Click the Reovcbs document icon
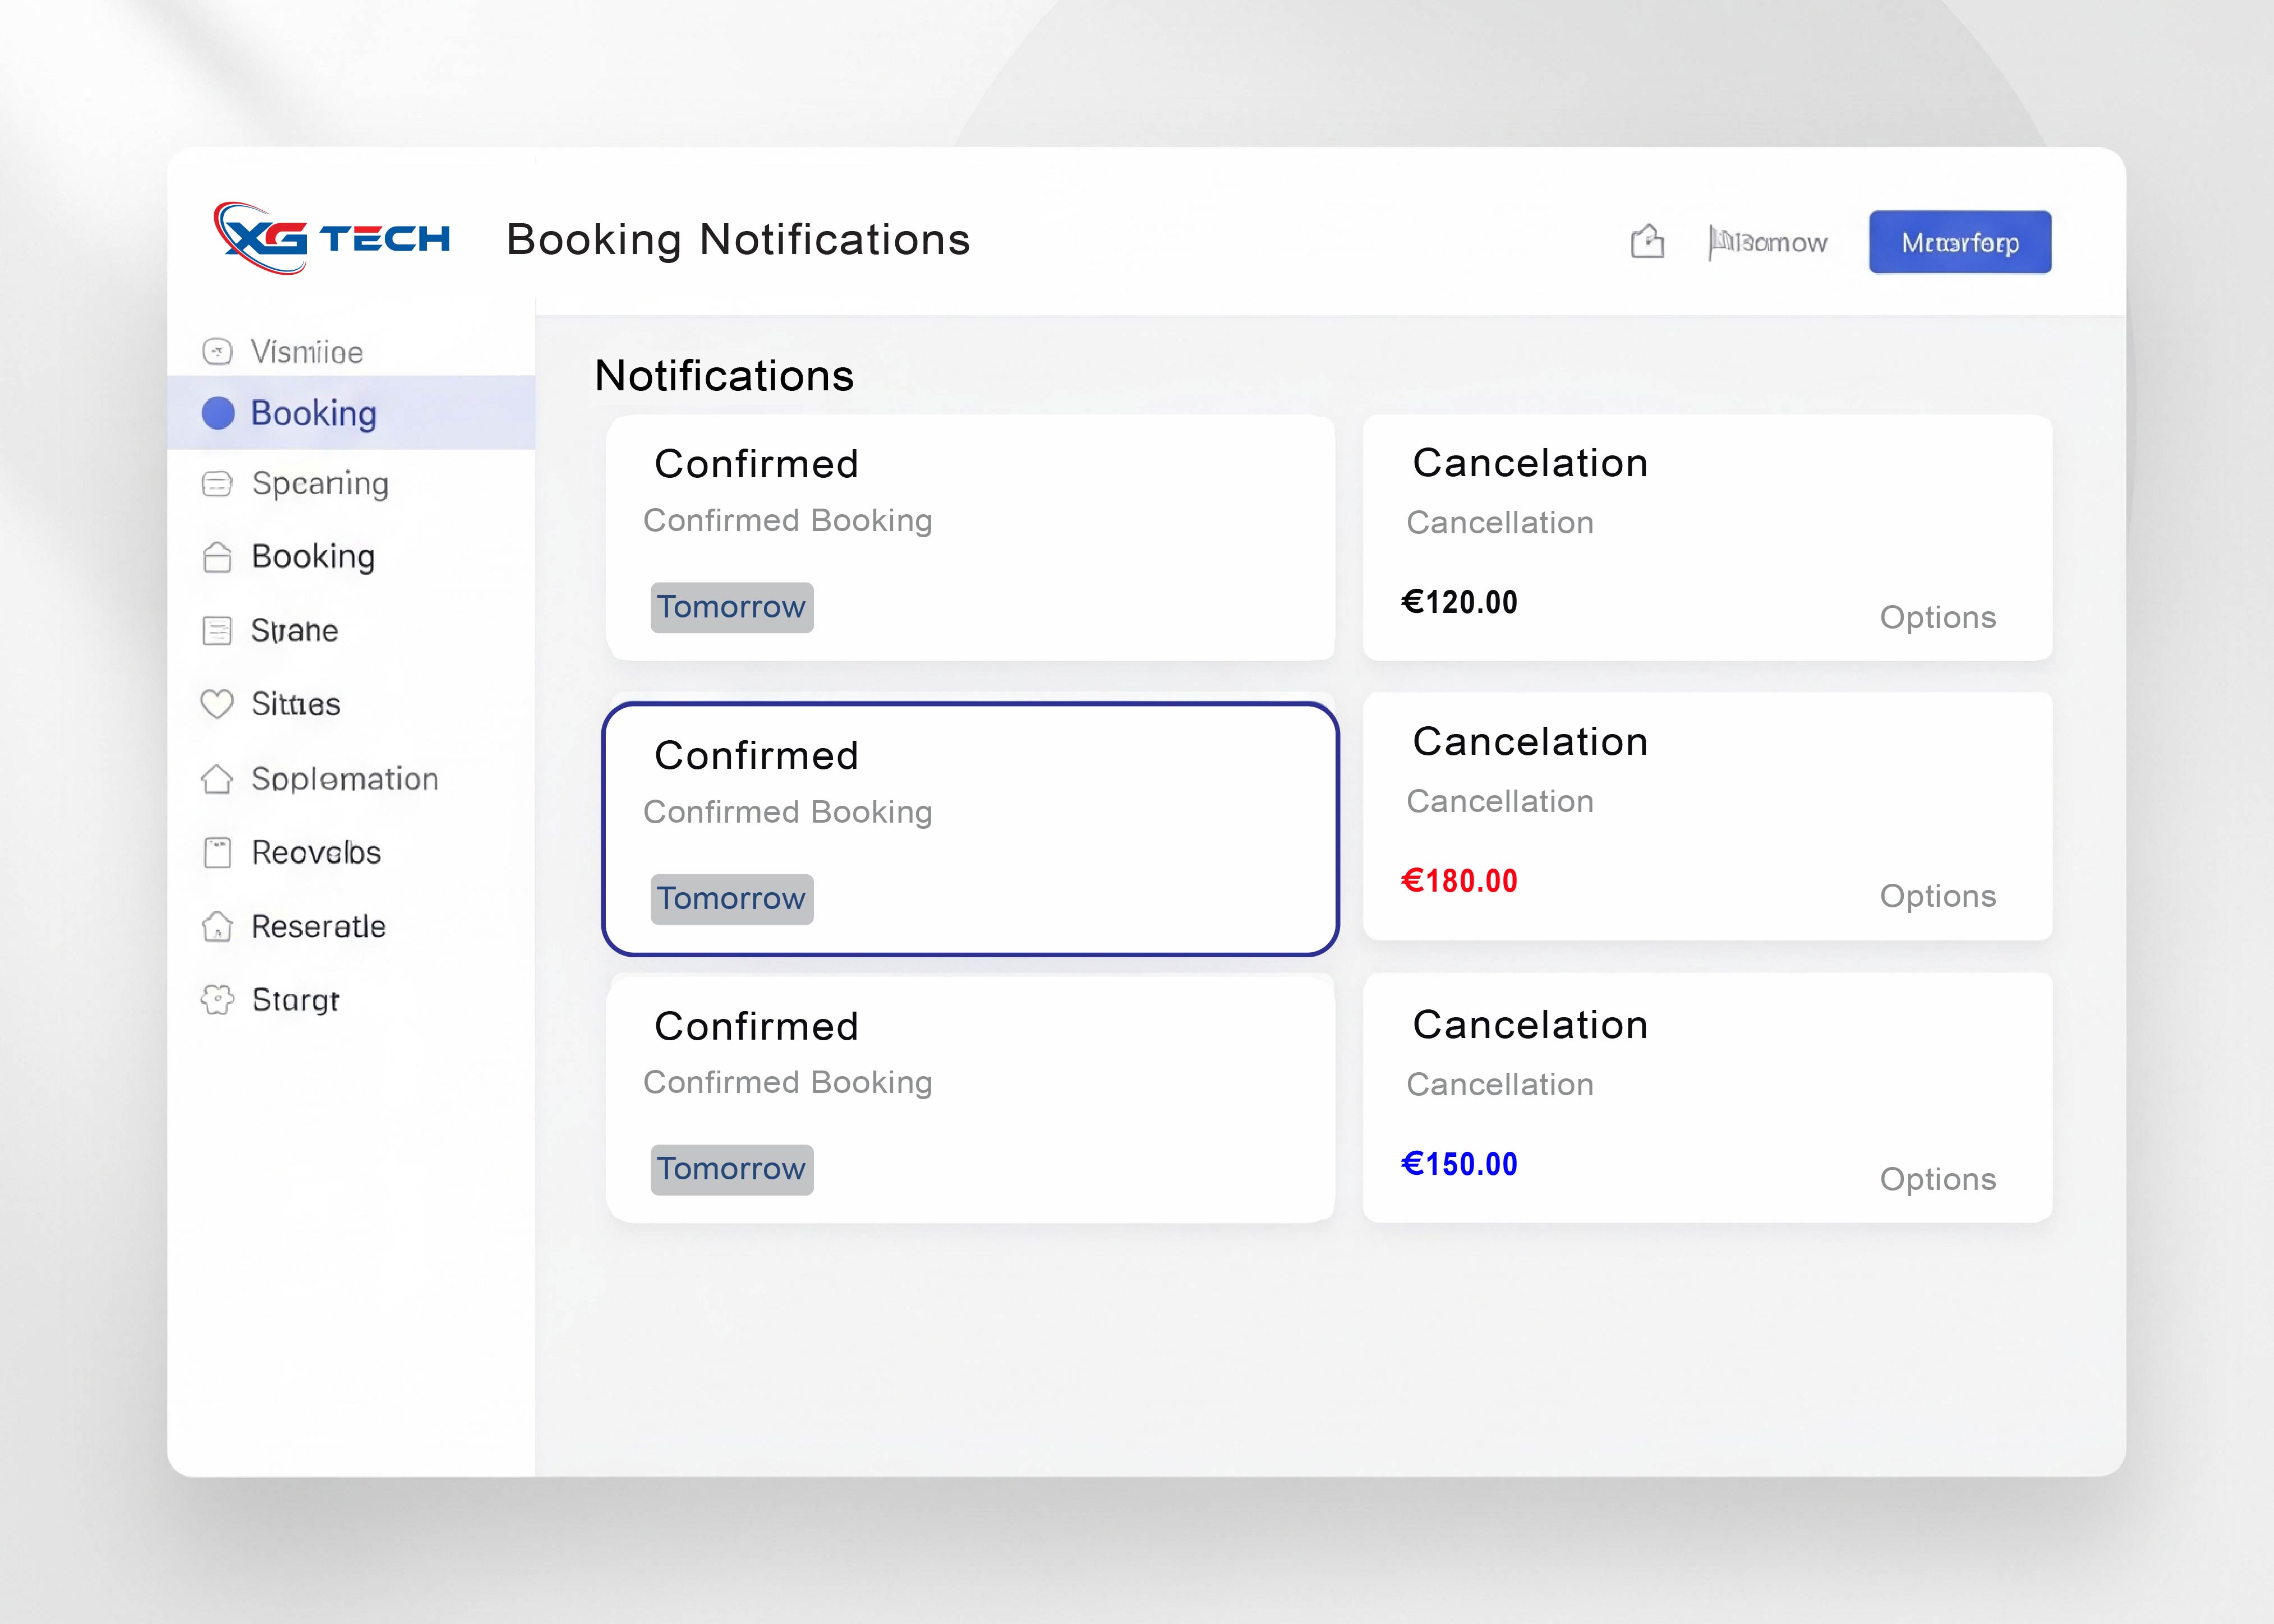 tap(217, 853)
